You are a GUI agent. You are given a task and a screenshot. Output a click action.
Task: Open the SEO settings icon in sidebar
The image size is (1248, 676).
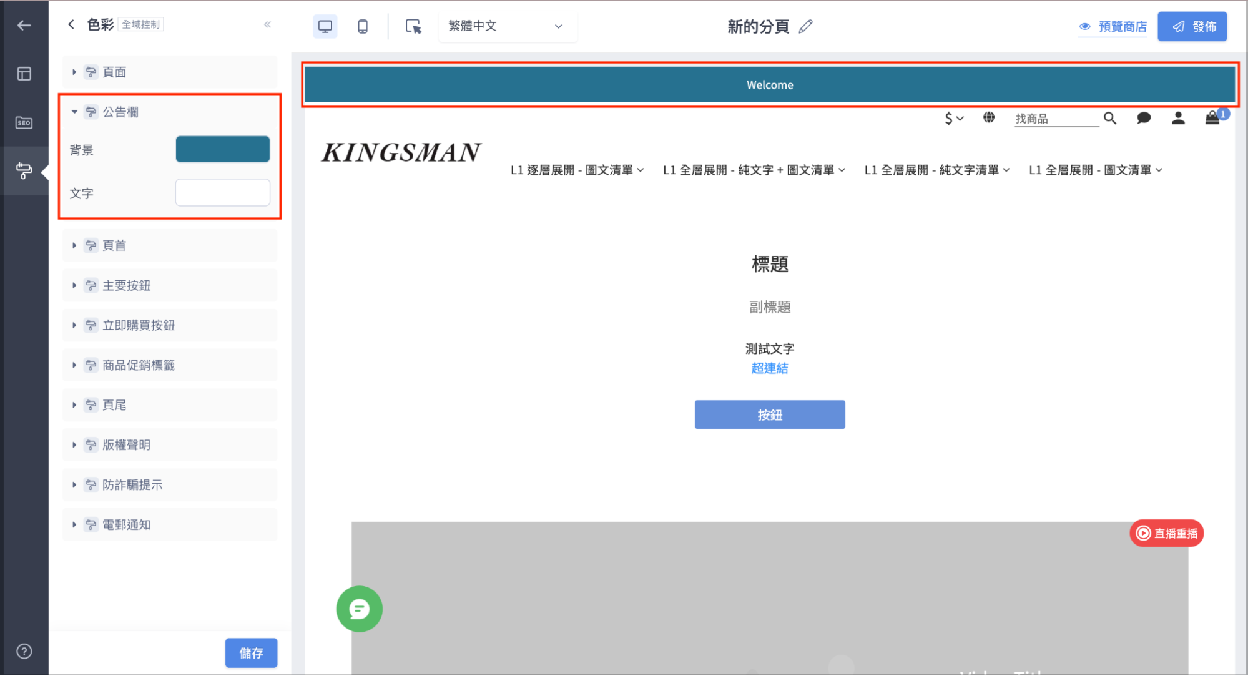pos(24,122)
